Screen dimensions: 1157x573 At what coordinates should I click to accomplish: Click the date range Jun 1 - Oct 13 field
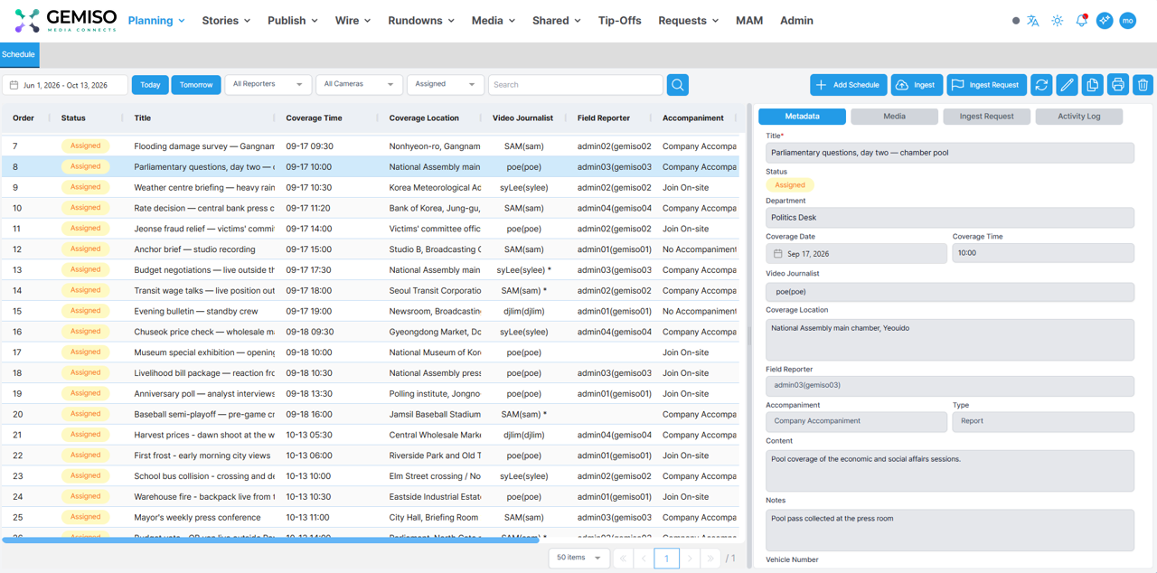[x=65, y=85]
